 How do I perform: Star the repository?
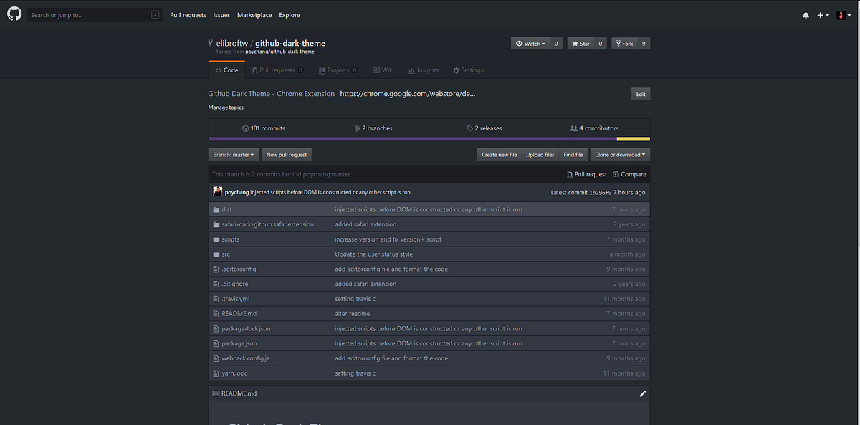tap(580, 44)
